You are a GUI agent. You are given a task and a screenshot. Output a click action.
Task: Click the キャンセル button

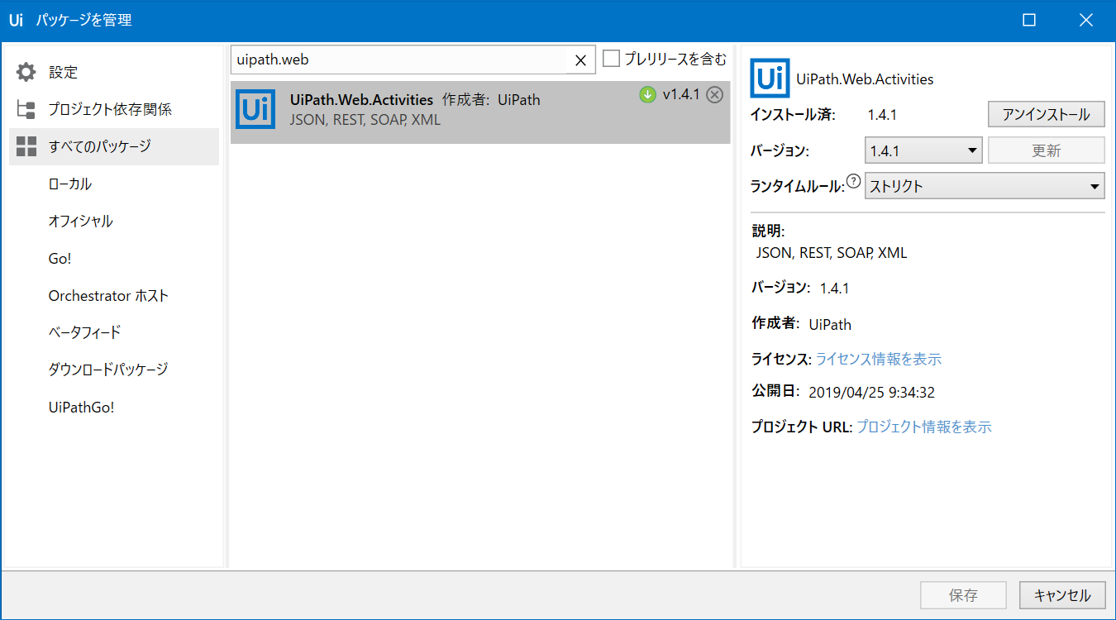[1062, 595]
